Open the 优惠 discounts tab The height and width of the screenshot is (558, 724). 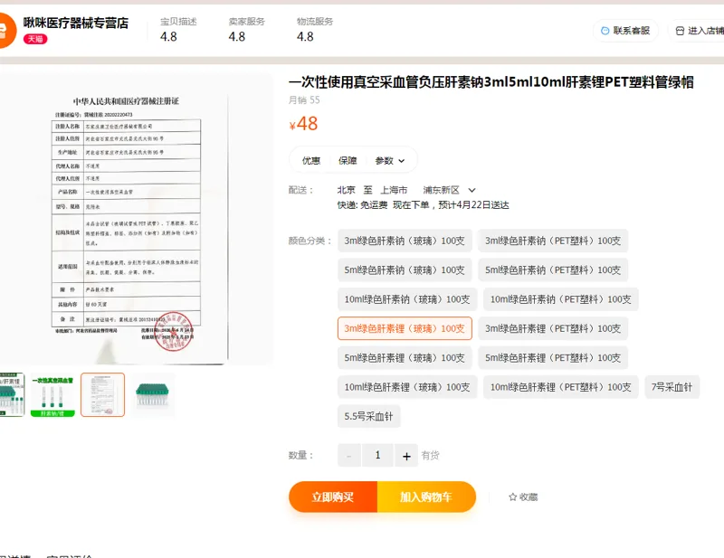coord(310,160)
